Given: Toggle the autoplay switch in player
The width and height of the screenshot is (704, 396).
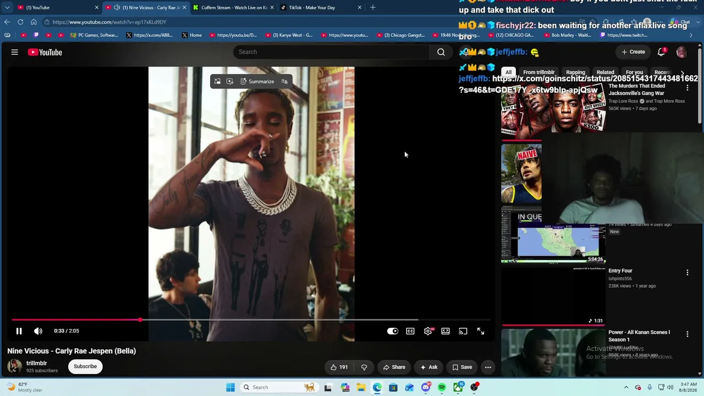Looking at the screenshot, I should click(393, 331).
